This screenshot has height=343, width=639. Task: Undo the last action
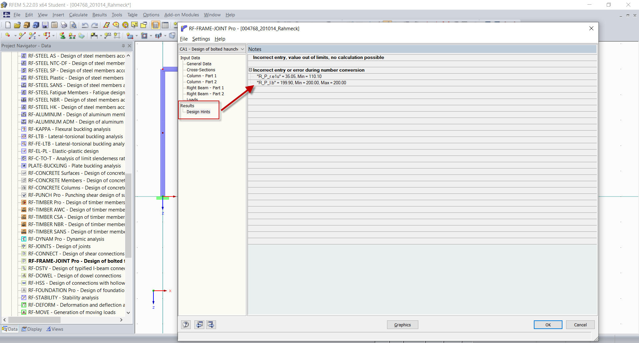point(85,25)
